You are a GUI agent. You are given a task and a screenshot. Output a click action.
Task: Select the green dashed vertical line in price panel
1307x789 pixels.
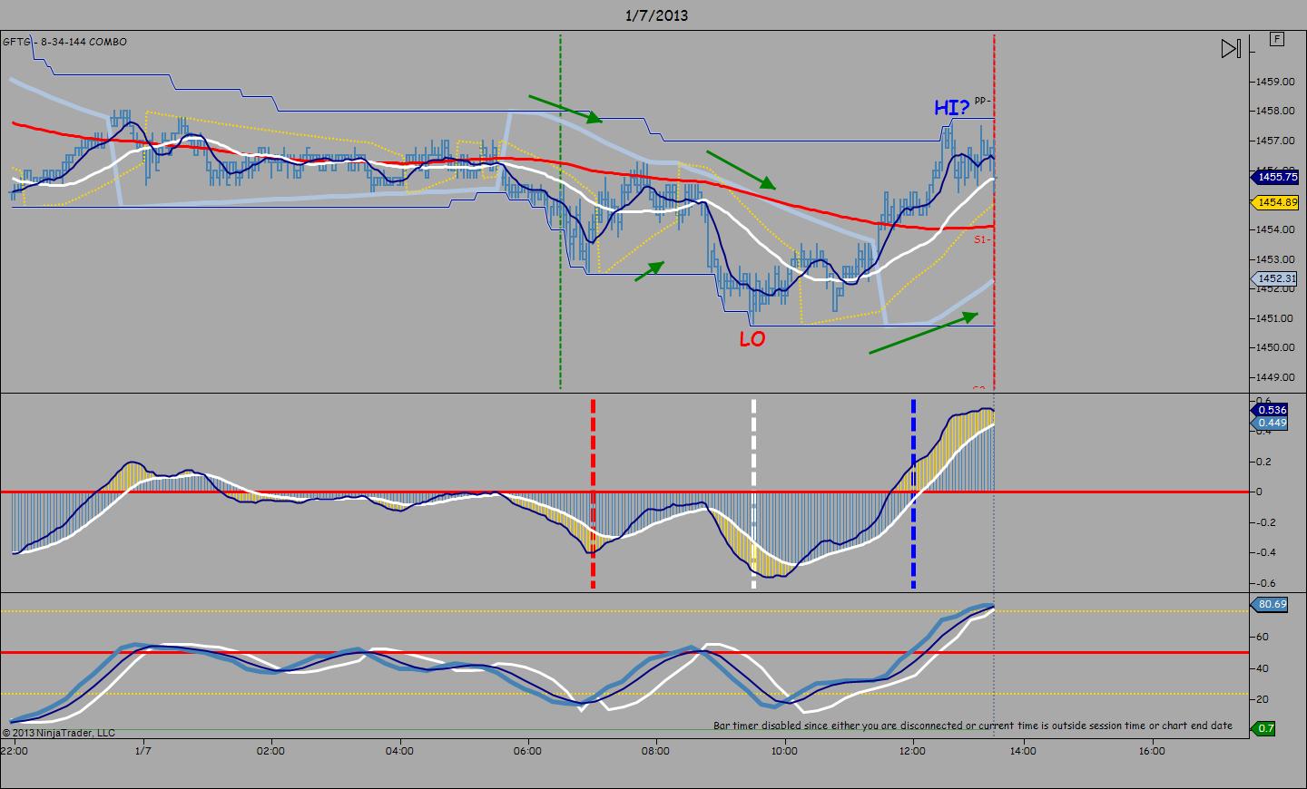click(561, 212)
